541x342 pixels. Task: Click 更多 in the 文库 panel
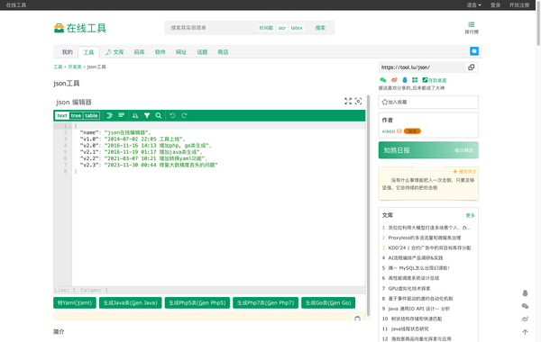click(470, 215)
